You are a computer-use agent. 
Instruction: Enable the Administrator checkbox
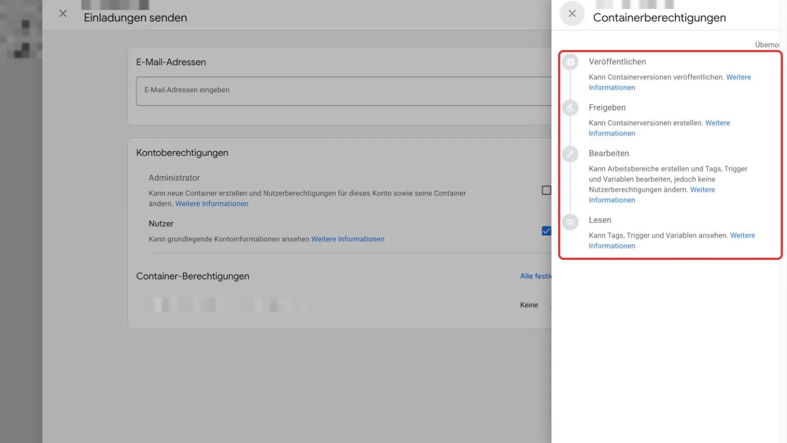546,190
